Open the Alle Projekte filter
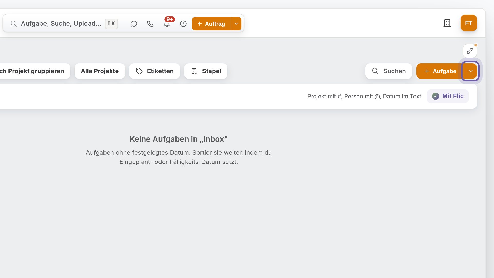Screen dimensions: 494x278 coord(100,71)
